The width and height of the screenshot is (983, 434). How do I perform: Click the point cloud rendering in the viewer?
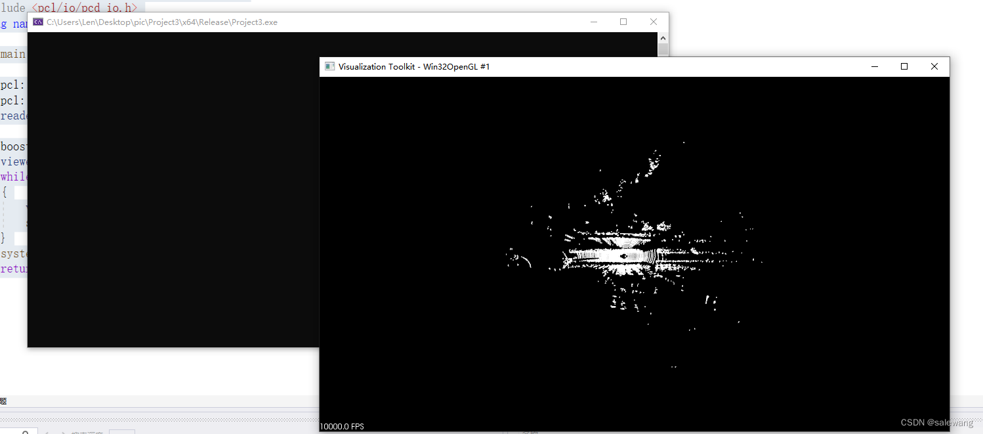pyautogui.click(x=633, y=254)
